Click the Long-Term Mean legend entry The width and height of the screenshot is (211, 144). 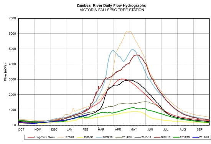[41, 137]
